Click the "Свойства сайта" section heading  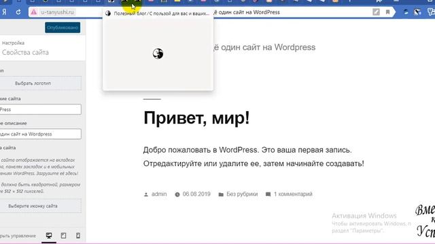click(25, 52)
